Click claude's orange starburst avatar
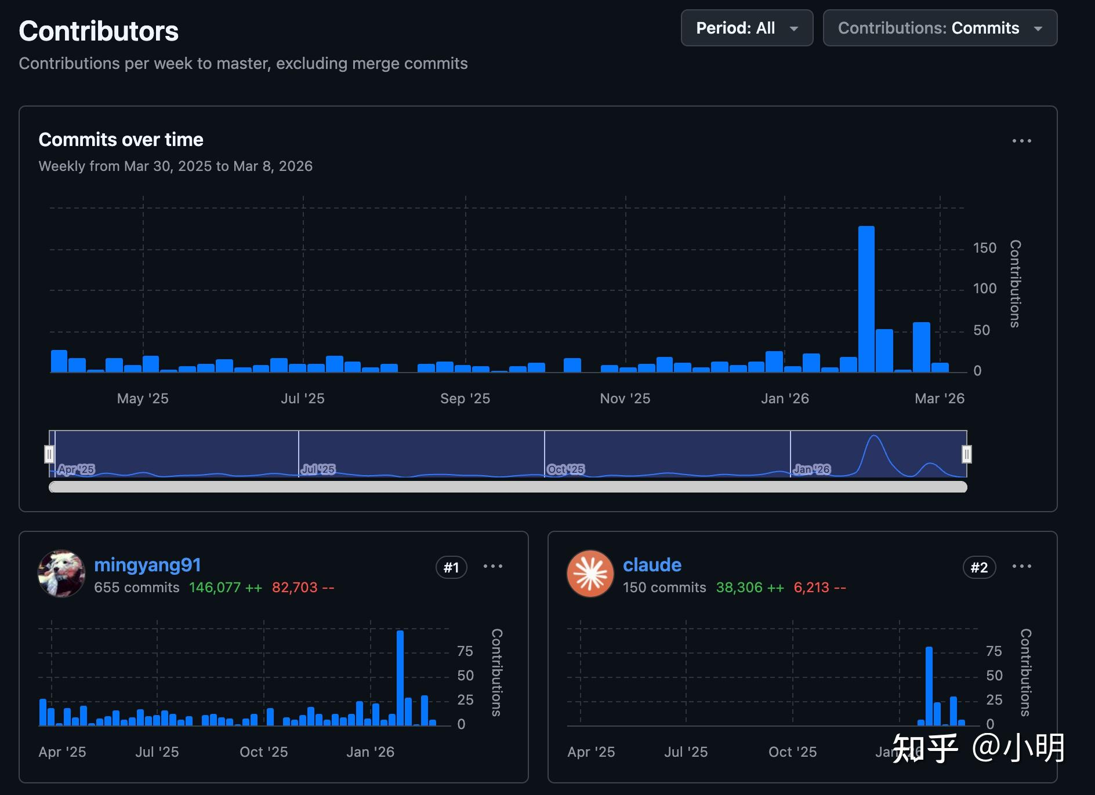The width and height of the screenshot is (1095, 795). click(x=590, y=574)
